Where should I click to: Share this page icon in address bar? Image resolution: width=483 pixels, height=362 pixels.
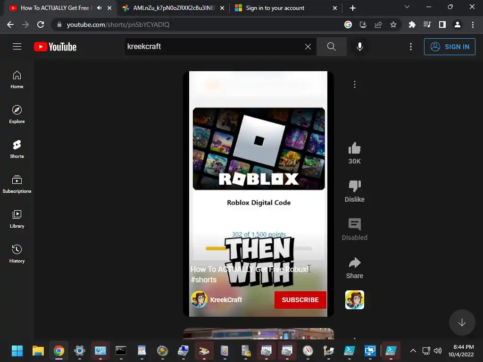click(378, 25)
